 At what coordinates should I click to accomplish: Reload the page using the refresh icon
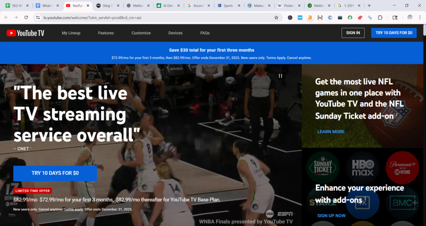click(x=26, y=17)
